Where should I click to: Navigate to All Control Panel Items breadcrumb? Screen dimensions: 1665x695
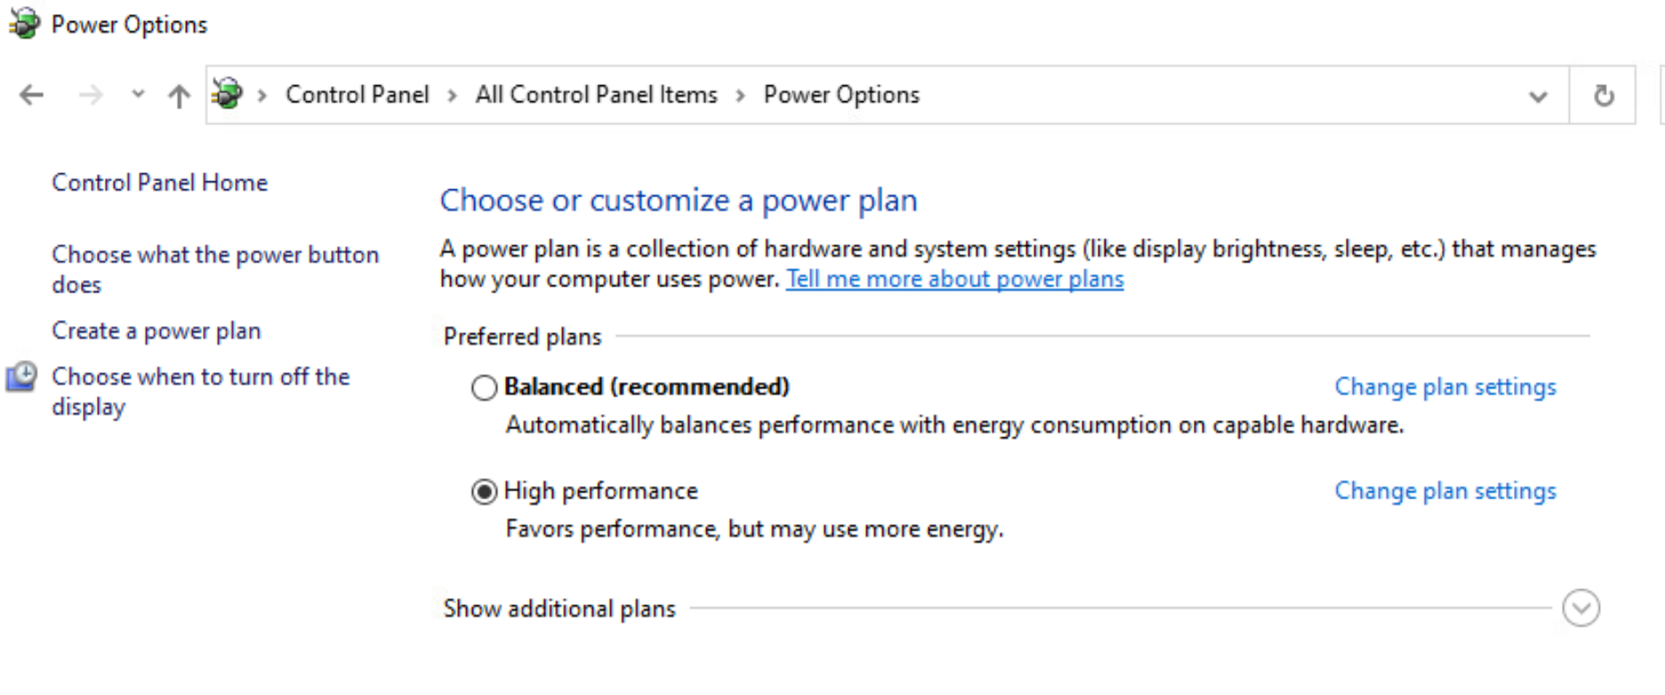(x=596, y=94)
